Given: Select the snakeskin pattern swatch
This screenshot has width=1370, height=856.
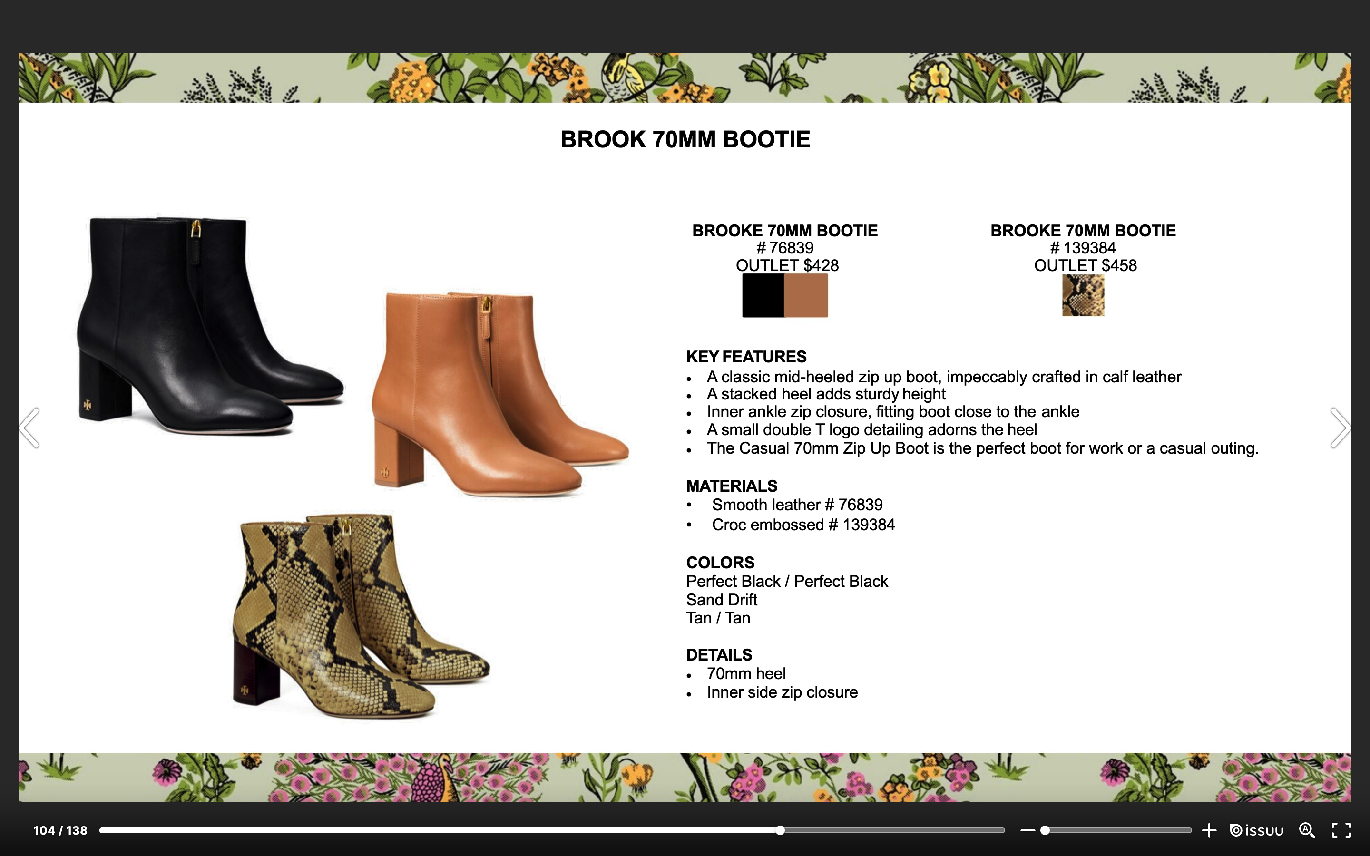Looking at the screenshot, I should [1083, 295].
